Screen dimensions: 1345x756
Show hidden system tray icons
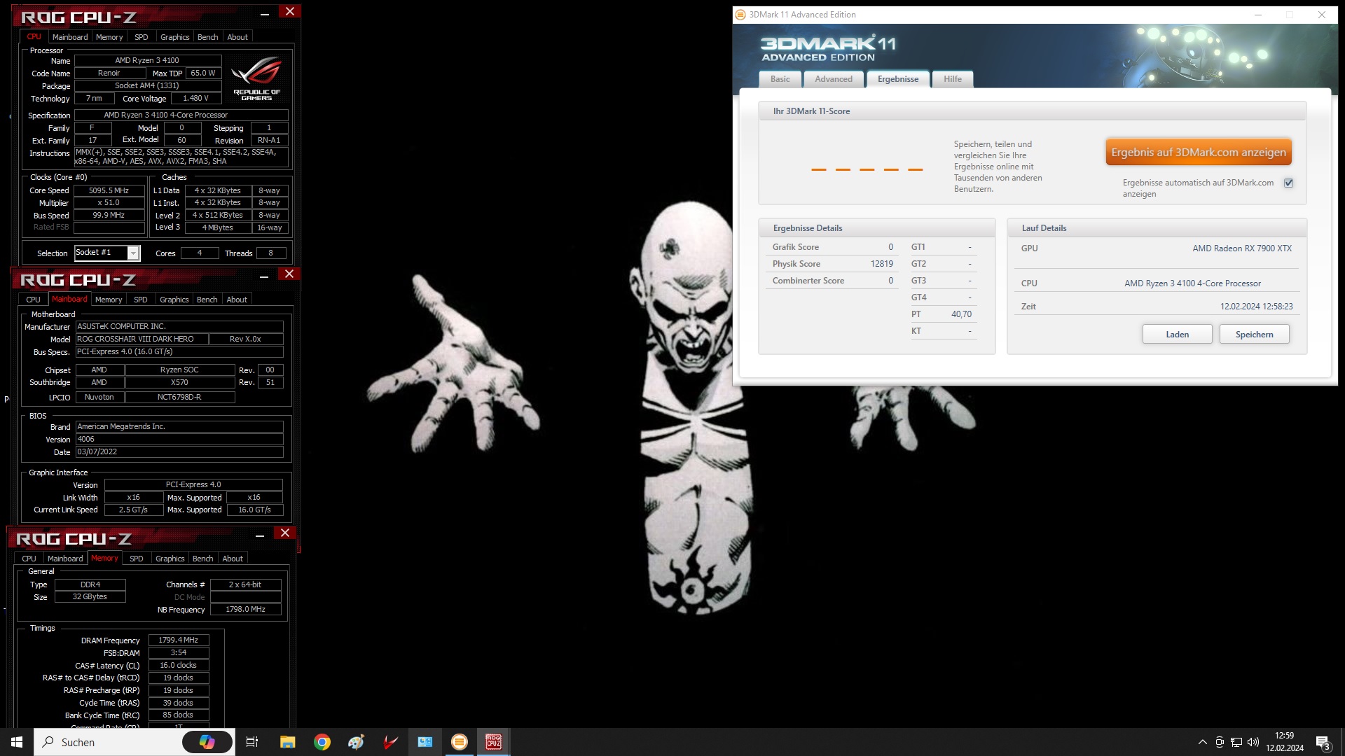(1203, 742)
